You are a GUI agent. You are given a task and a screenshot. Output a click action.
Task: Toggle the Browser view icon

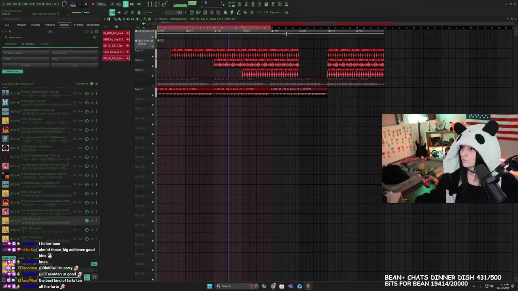click(219, 13)
